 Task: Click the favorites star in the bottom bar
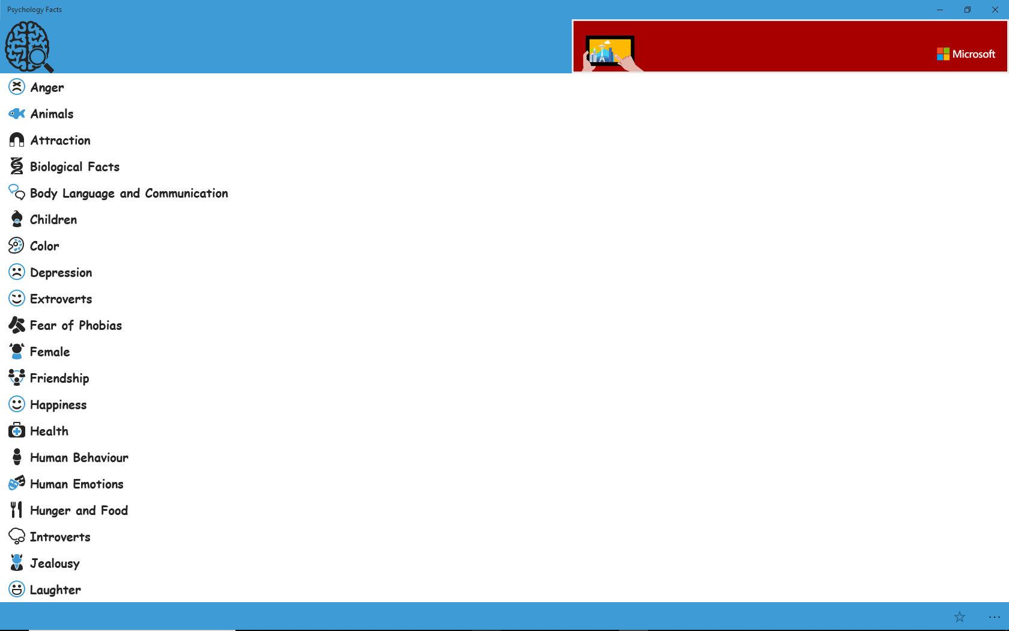(959, 617)
